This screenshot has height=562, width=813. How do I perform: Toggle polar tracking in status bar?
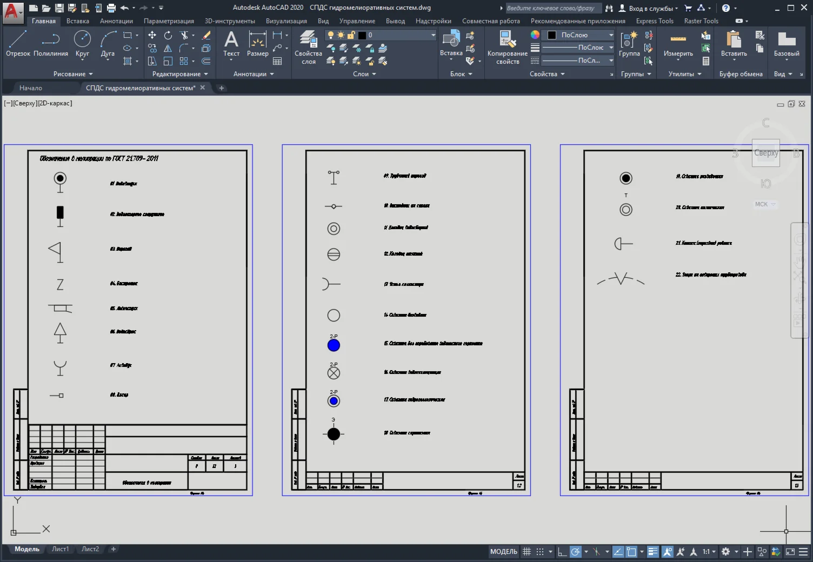[x=576, y=552]
